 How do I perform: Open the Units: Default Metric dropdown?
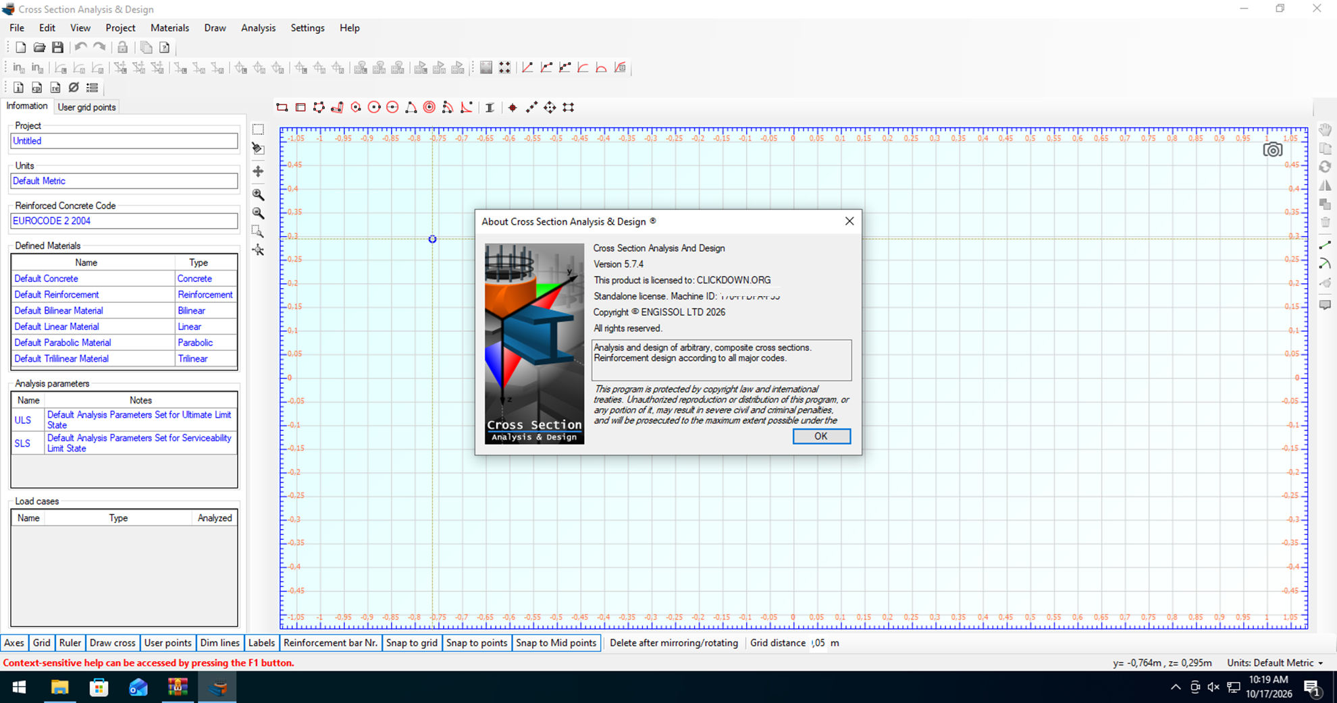click(x=1275, y=663)
